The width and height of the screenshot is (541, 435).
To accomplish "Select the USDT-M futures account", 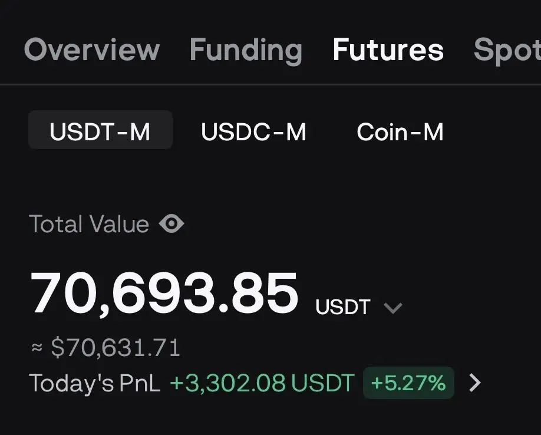I will (x=100, y=130).
